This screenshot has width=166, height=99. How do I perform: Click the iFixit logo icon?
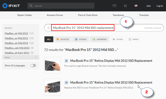coord(5,6)
